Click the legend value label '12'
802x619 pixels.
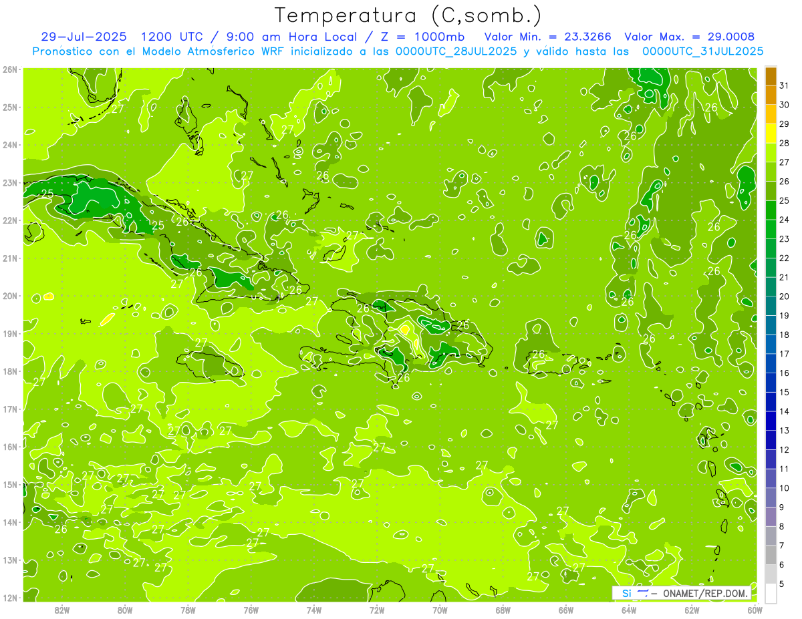[x=785, y=449]
